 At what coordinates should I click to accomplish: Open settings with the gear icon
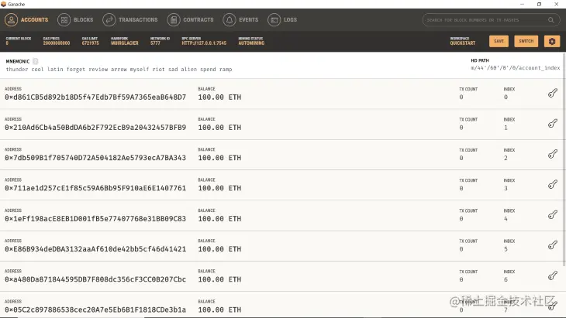click(552, 41)
